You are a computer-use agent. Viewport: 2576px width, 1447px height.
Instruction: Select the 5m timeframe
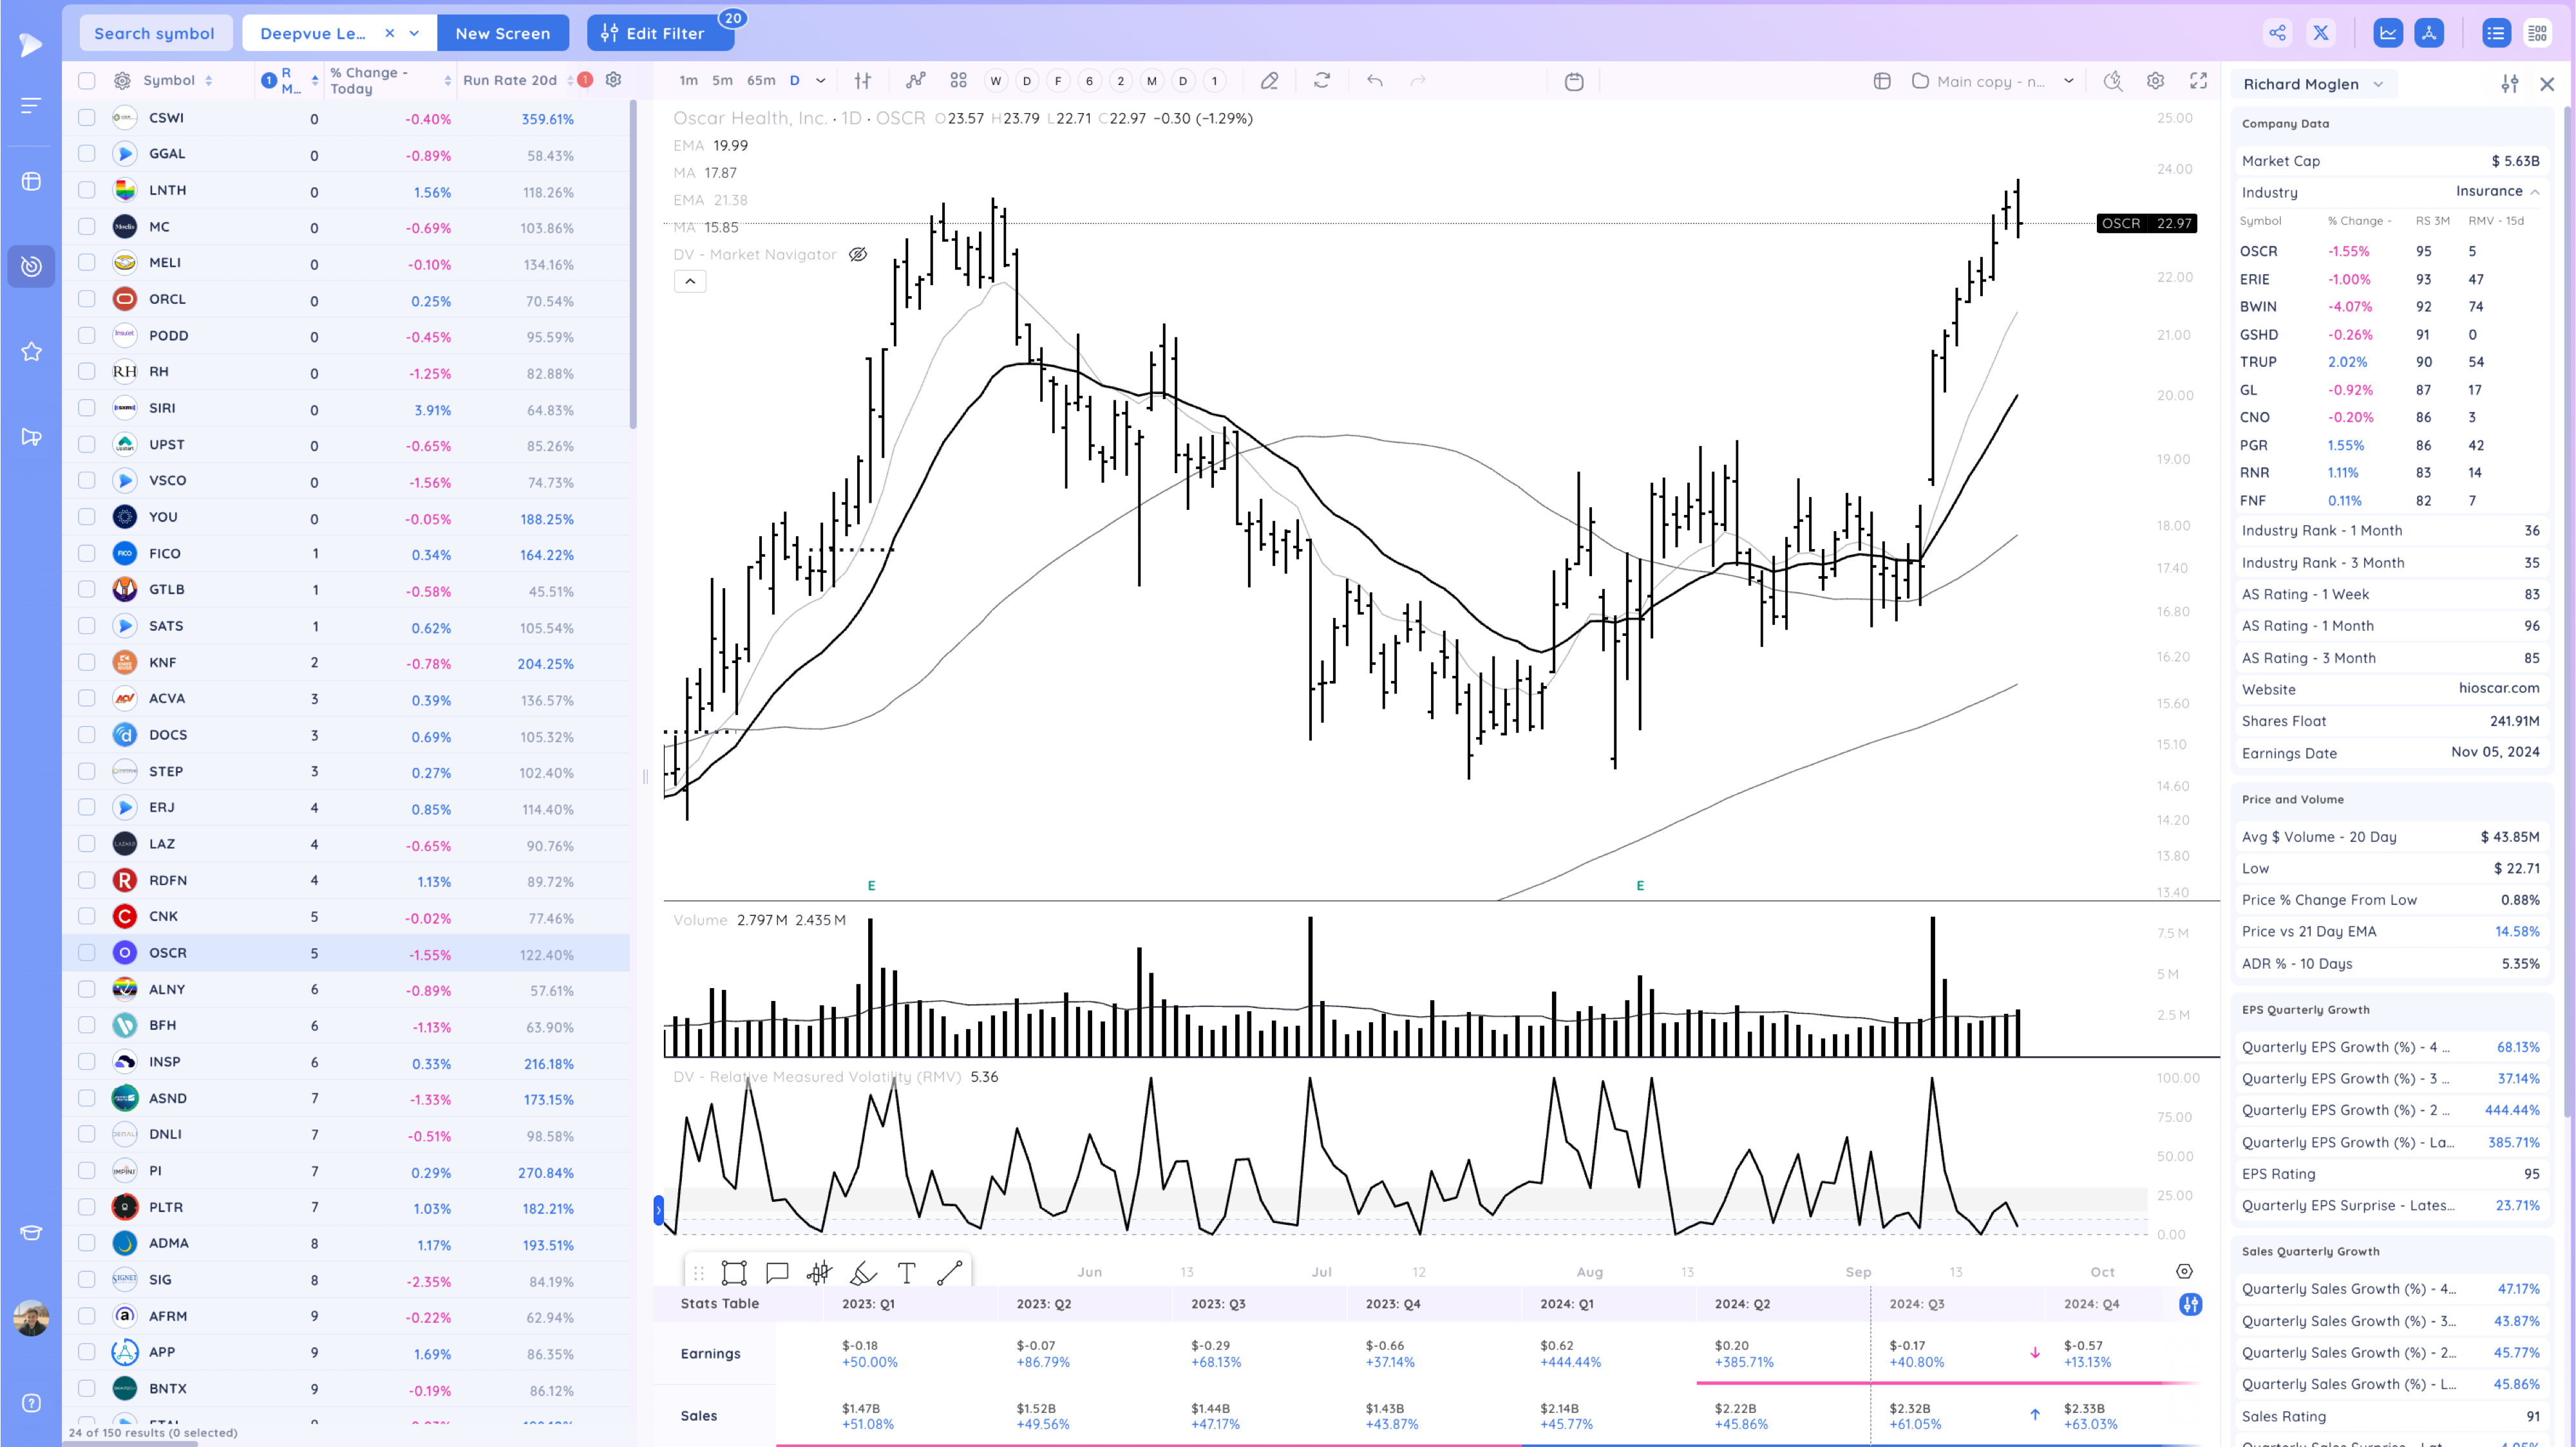point(722,81)
